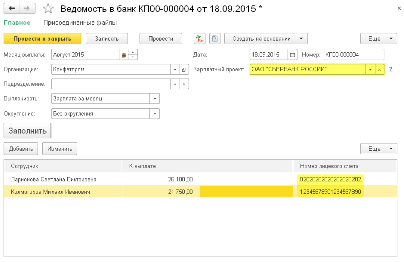Clear the Подразделение field
This screenshot has width=404, height=262.
coord(184,84)
